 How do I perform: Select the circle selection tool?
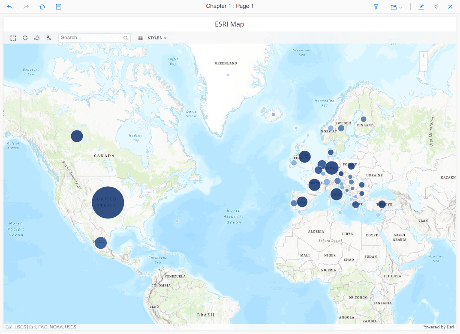tap(25, 38)
